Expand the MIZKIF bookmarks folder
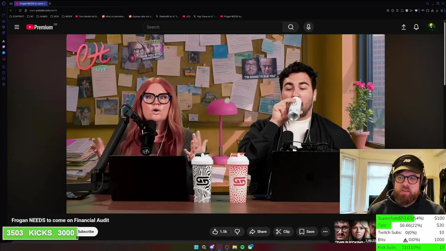This screenshot has height=251, width=446. click(x=67, y=16)
